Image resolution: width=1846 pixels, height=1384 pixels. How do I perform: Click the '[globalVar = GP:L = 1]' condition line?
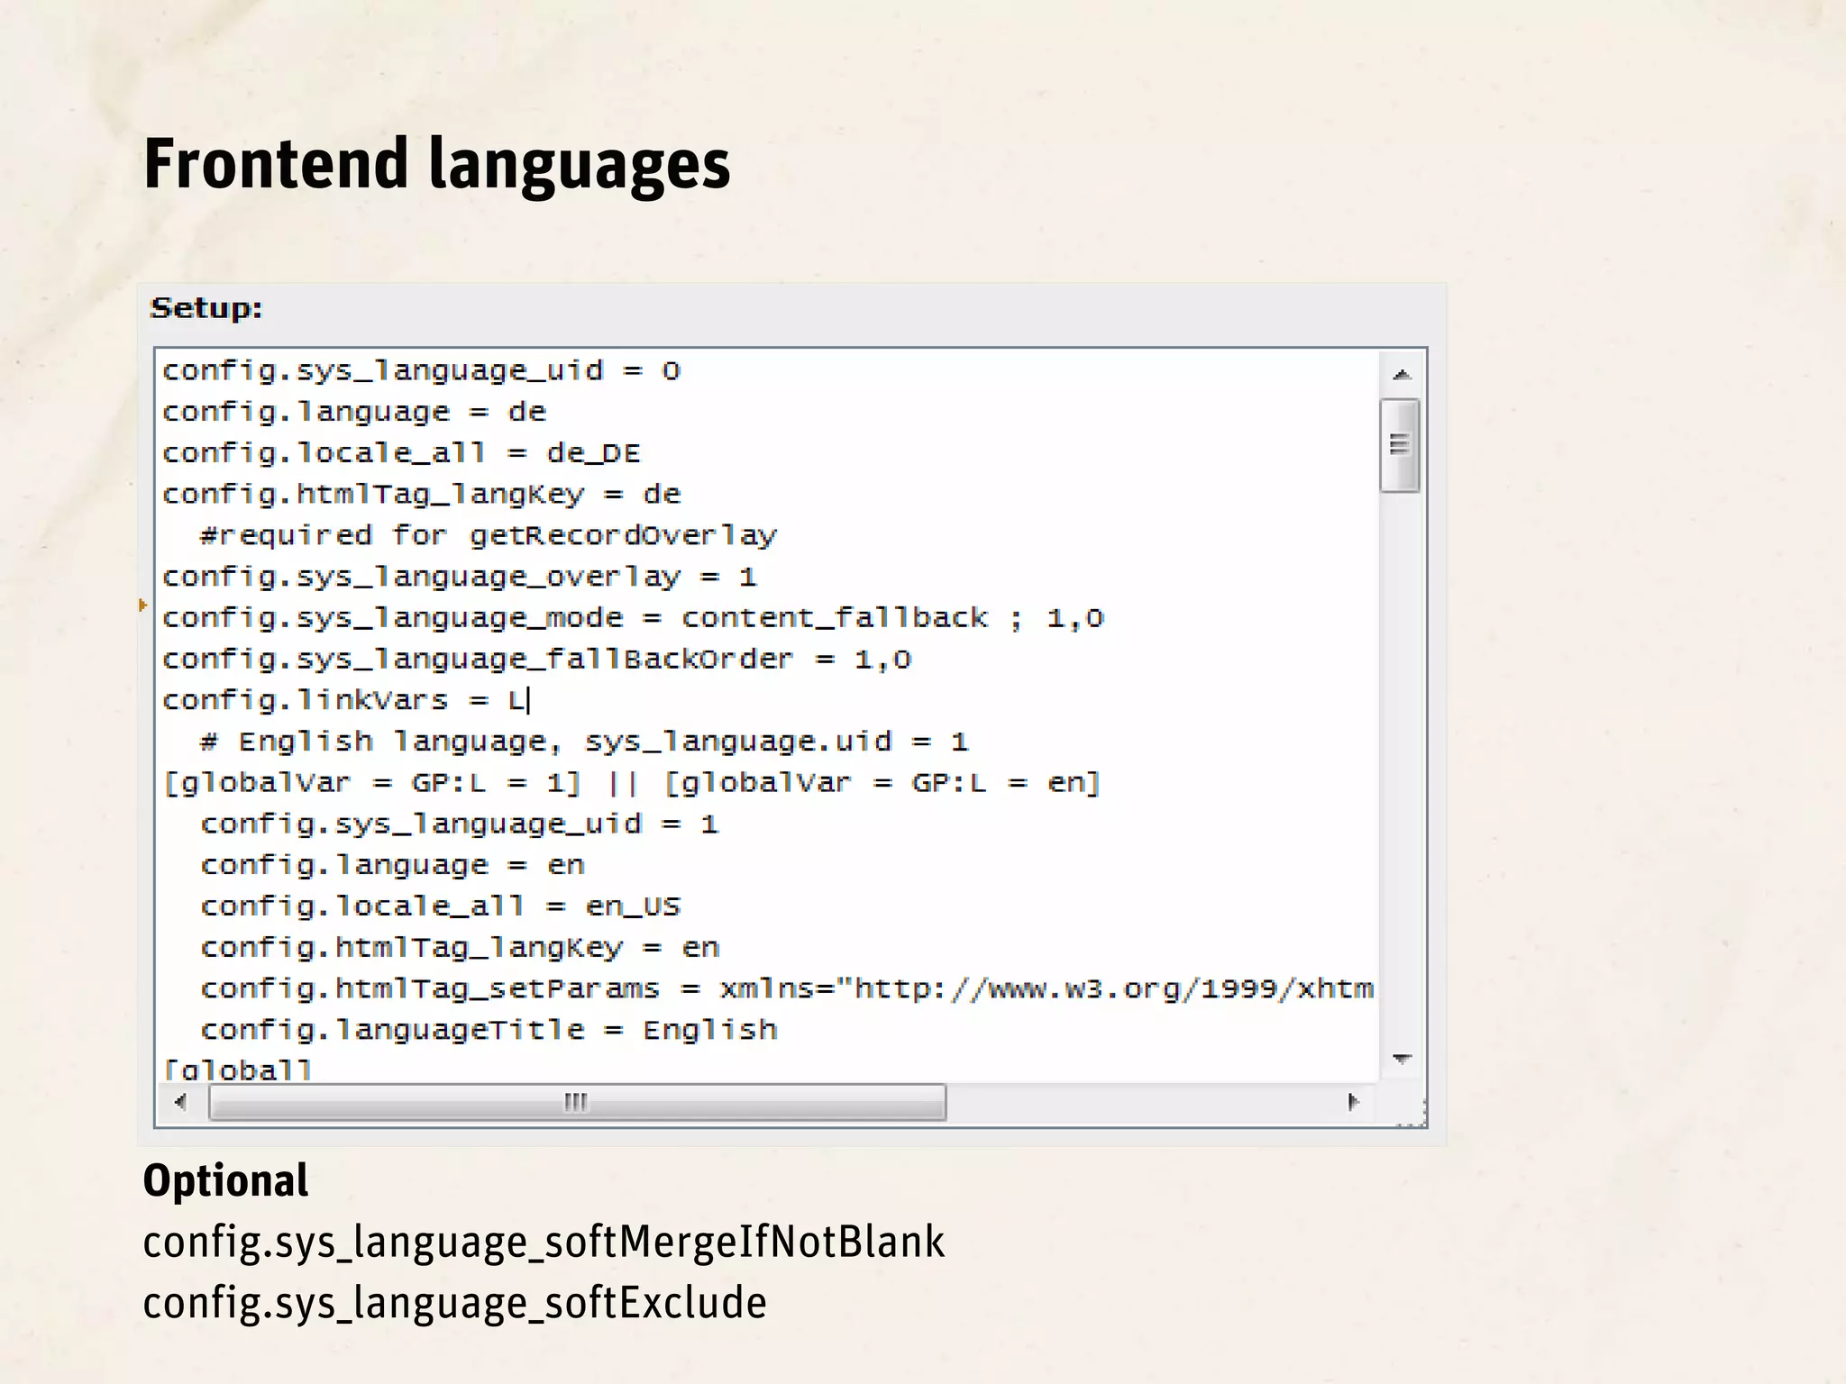[632, 782]
